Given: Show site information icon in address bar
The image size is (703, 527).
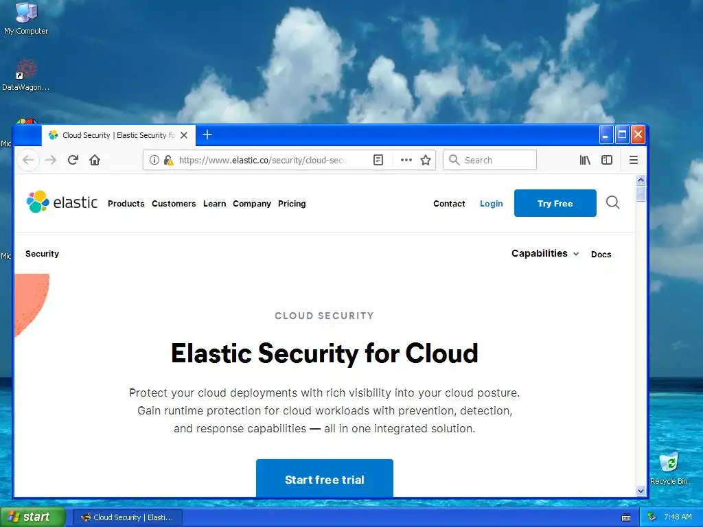Looking at the screenshot, I should [x=154, y=160].
